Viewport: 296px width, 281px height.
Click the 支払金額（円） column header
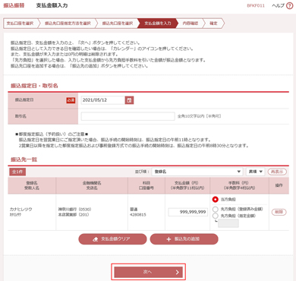tap(187, 185)
